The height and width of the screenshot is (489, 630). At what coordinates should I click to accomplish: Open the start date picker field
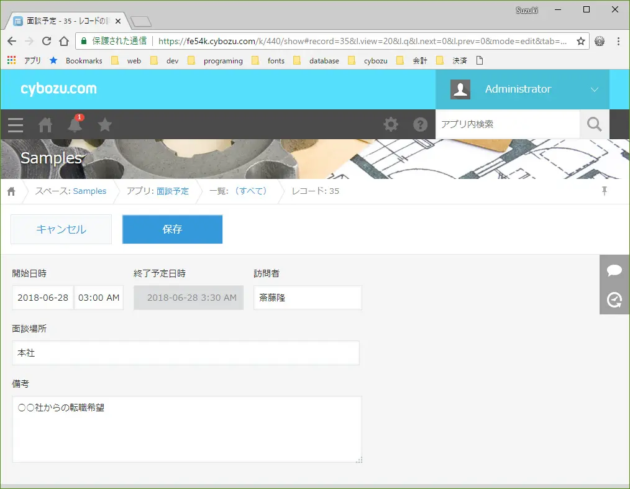[x=43, y=298]
